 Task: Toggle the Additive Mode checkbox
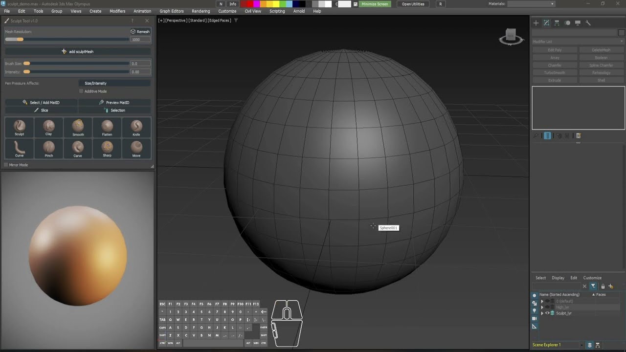pos(81,91)
